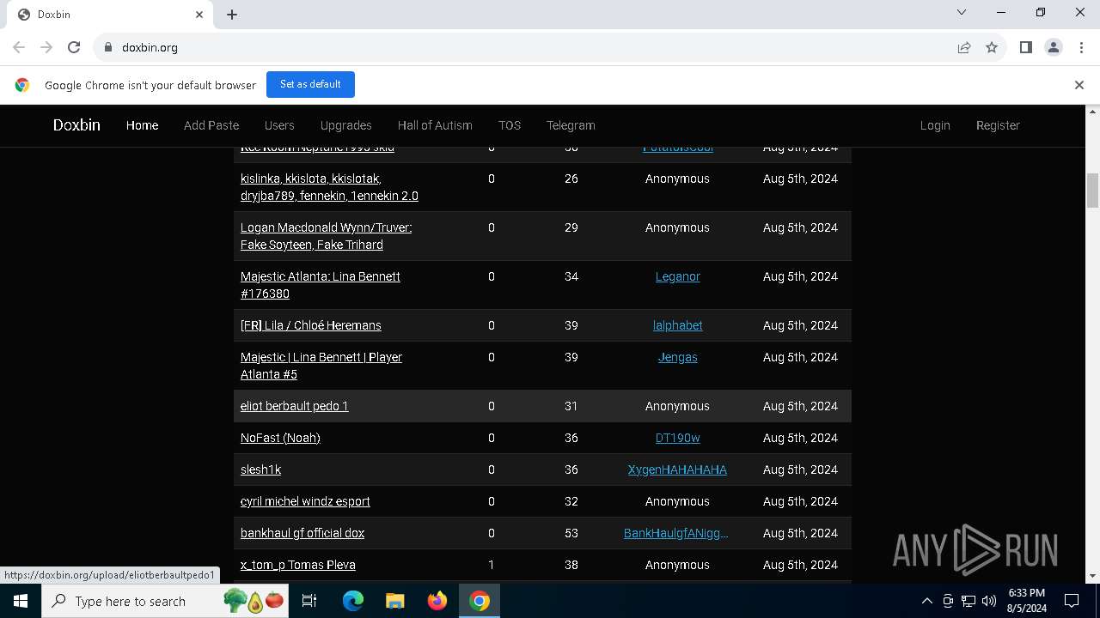Screen dimensions: 1100x618
Task: Share this page using the share icon
Action: pyautogui.click(x=964, y=47)
